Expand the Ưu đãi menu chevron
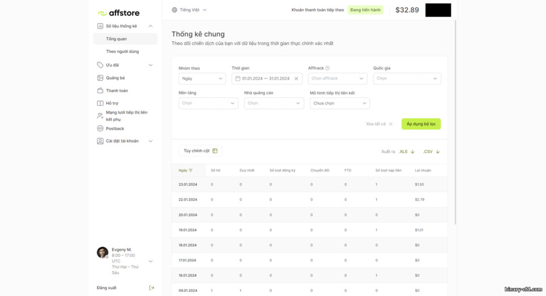 pyautogui.click(x=150, y=65)
